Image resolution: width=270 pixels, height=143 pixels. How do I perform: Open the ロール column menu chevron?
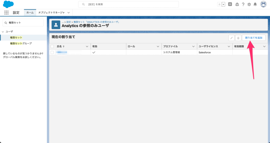158,46
